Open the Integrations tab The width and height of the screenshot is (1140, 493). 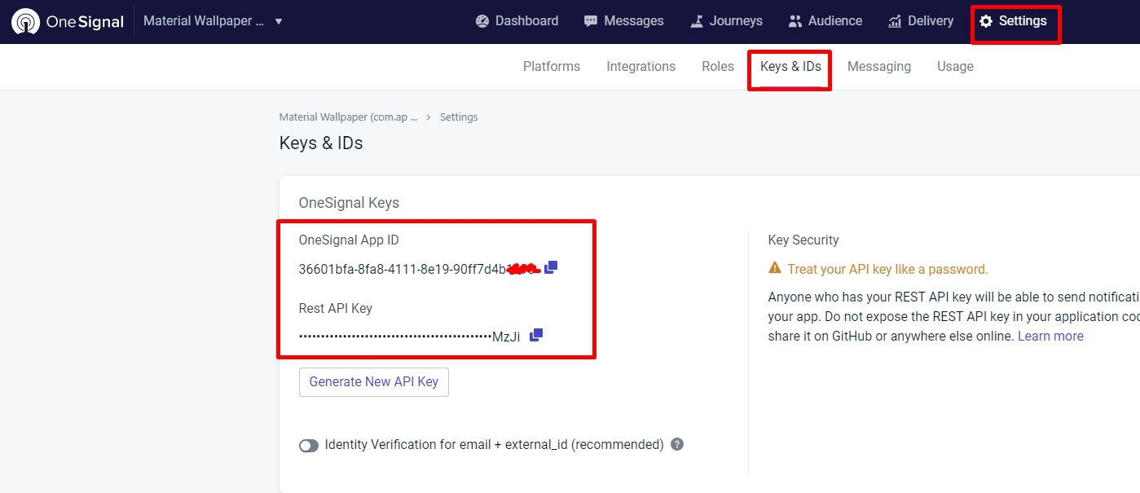click(x=640, y=67)
